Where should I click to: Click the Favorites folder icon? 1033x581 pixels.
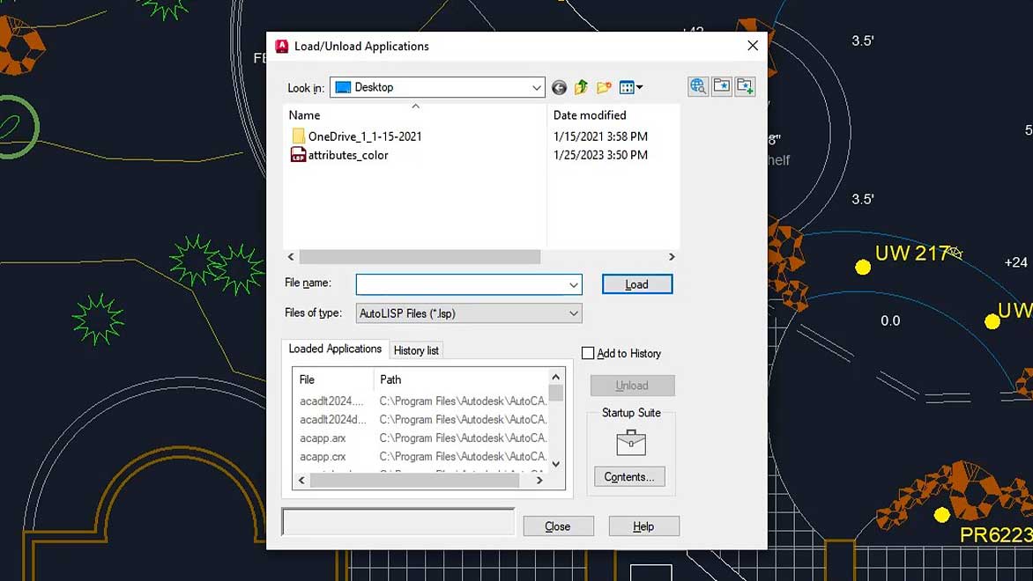pos(722,86)
